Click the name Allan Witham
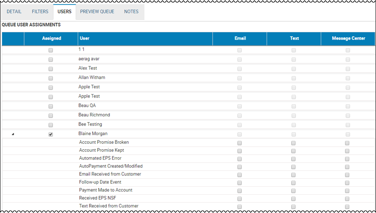This screenshot has height=213, width=376. [x=91, y=77]
